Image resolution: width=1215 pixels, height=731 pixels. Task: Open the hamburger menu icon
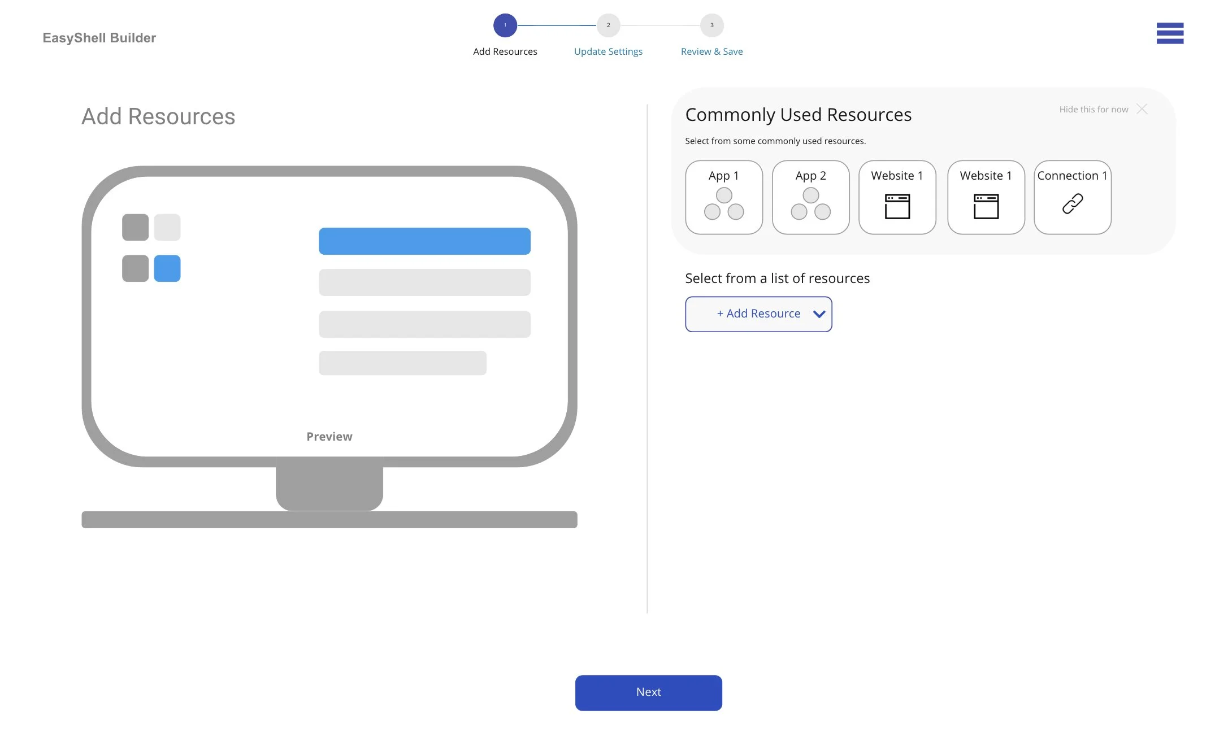pos(1169,33)
